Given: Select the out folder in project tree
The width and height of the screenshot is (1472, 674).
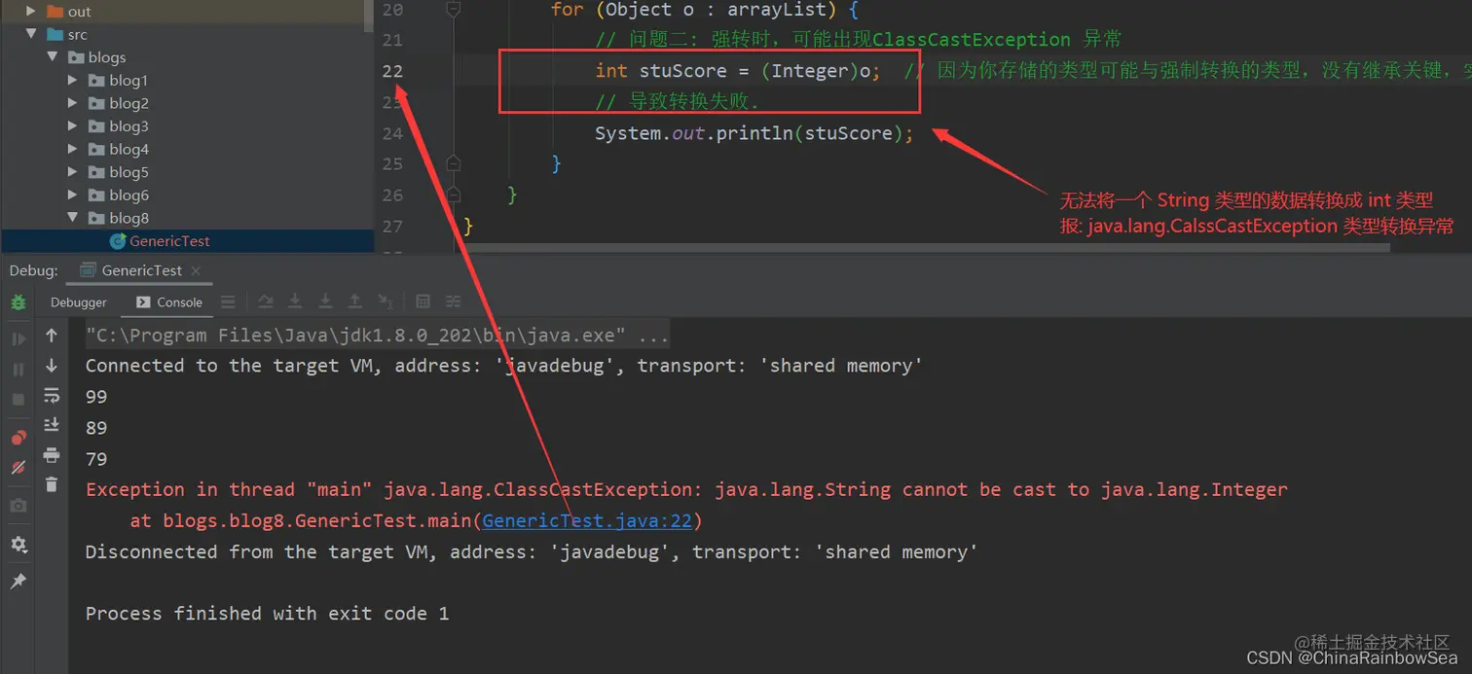Looking at the screenshot, I should point(187,12).
